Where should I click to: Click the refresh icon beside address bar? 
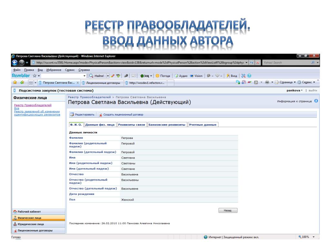point(251,63)
